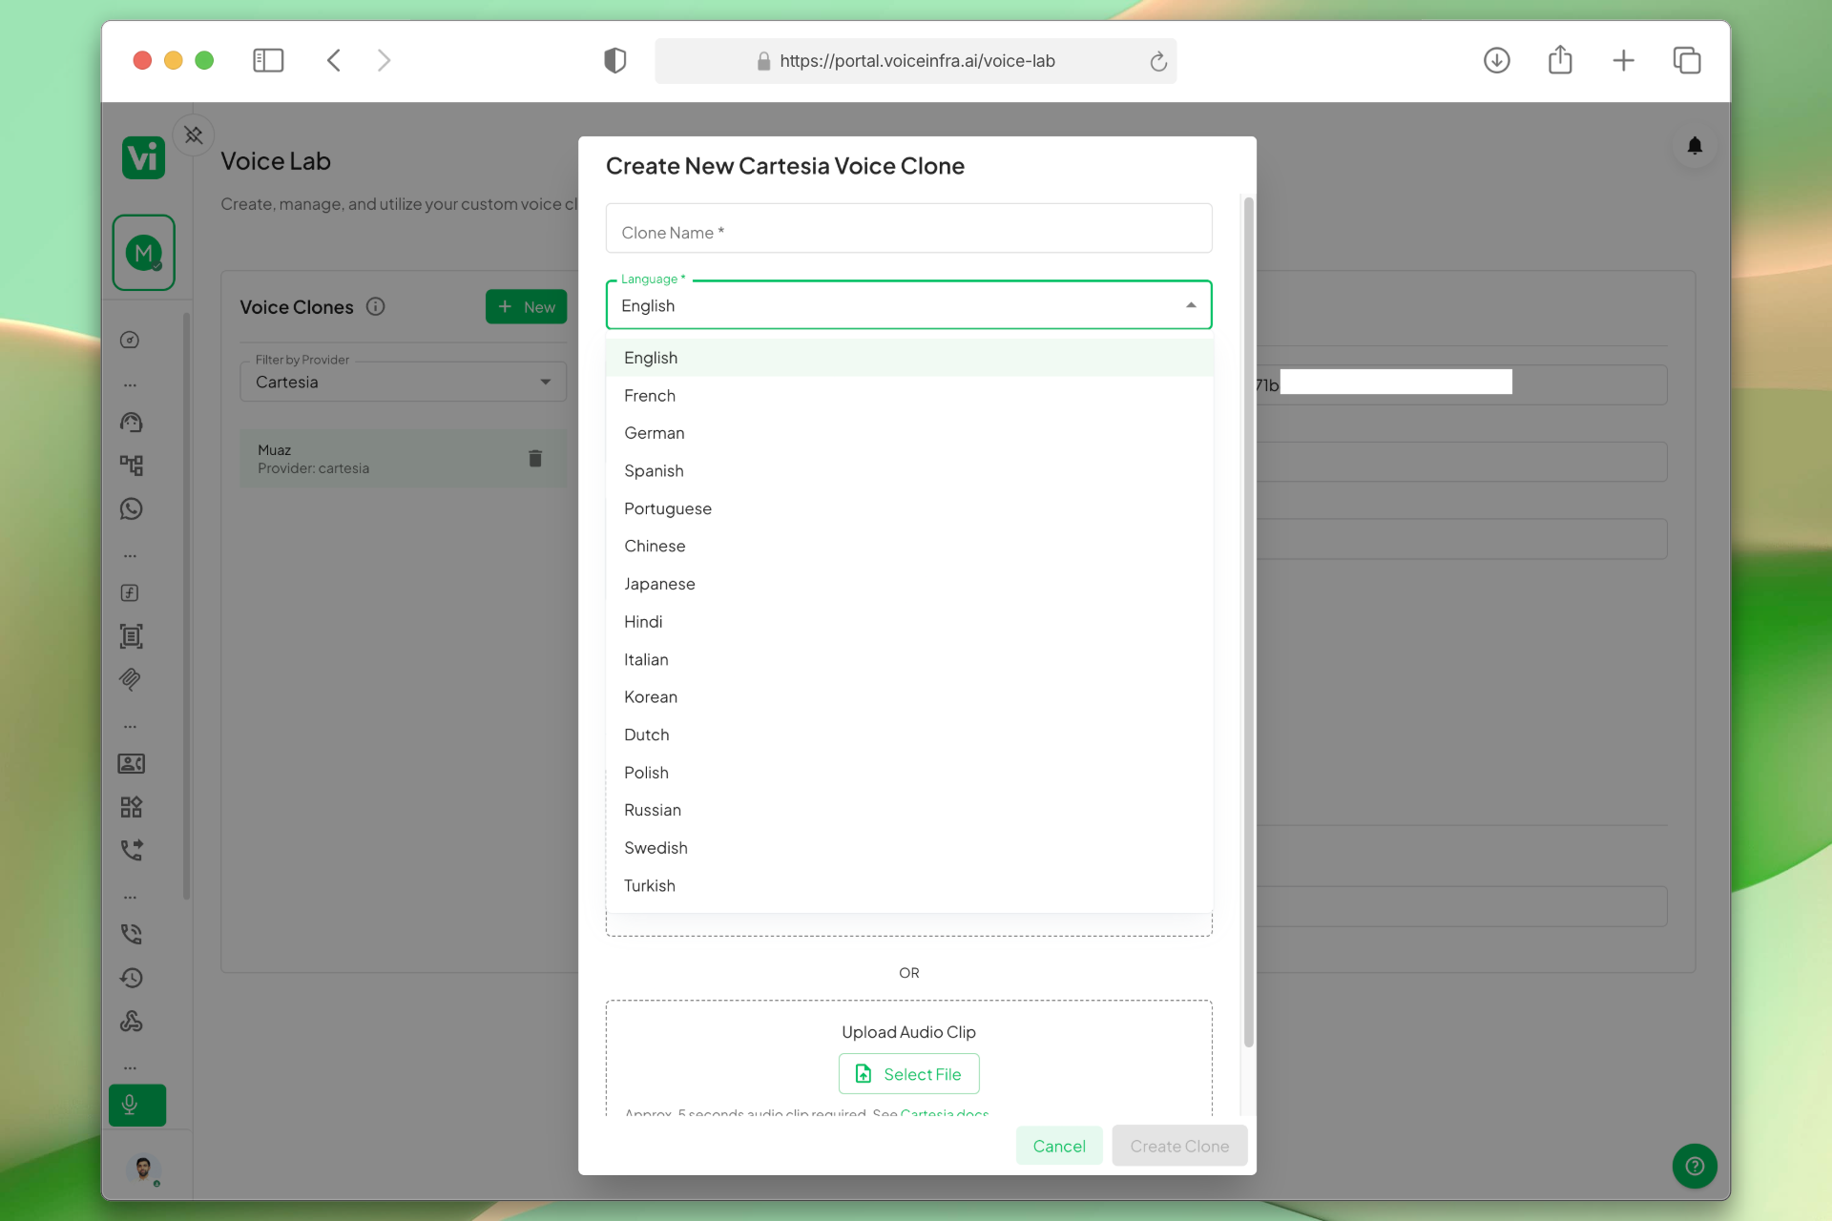Unpin the sidebar with pin icon
This screenshot has height=1221, width=1832.
coord(194,135)
